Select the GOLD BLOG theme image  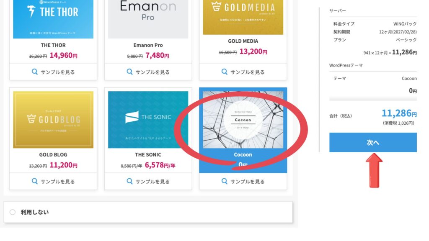click(x=53, y=120)
